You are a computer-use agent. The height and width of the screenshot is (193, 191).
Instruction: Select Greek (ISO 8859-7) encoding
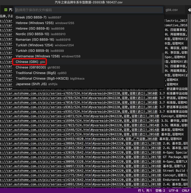[x=89, y=17]
